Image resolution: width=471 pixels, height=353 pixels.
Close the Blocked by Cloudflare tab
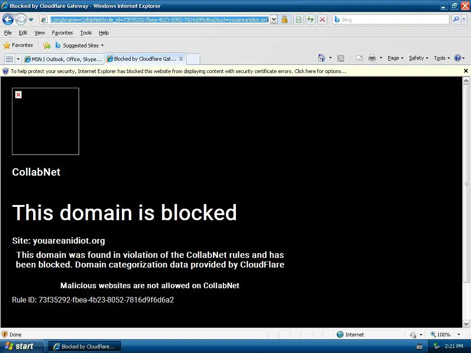click(x=181, y=59)
